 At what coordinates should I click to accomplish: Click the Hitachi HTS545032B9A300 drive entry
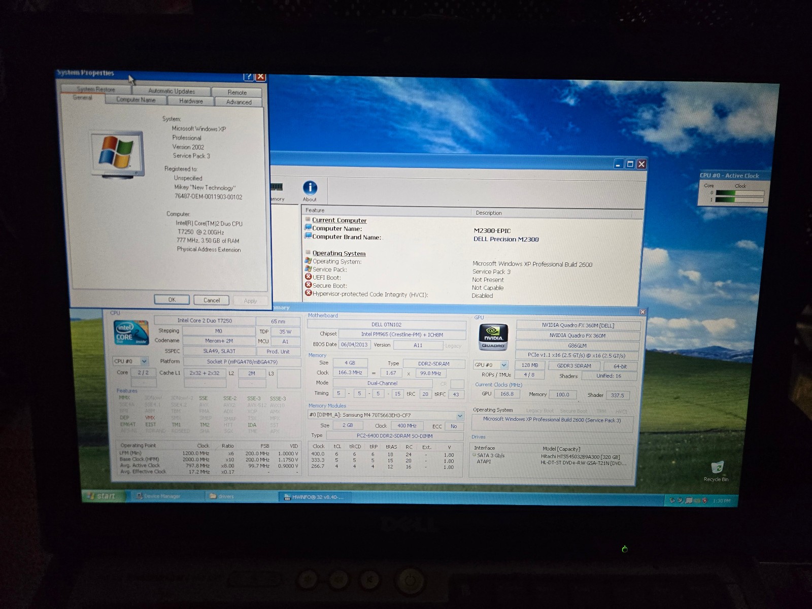(580, 457)
